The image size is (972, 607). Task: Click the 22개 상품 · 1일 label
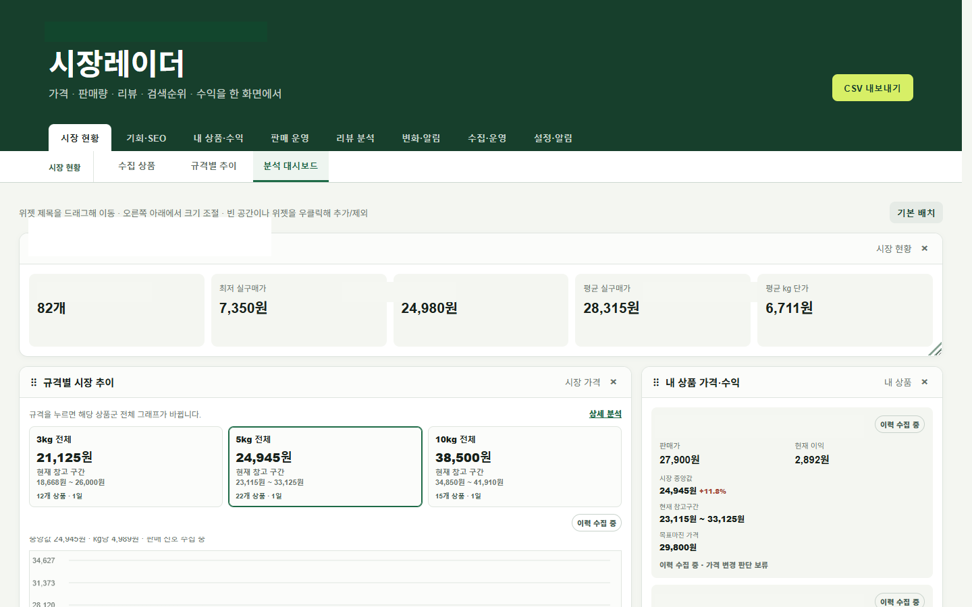coord(259,496)
